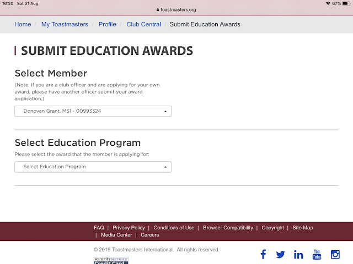Open the Twitter bird icon
The height and width of the screenshot is (264, 353).
tap(281, 255)
